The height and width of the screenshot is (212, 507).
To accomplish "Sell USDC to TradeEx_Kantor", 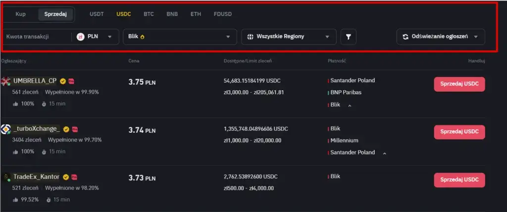I will (459, 180).
